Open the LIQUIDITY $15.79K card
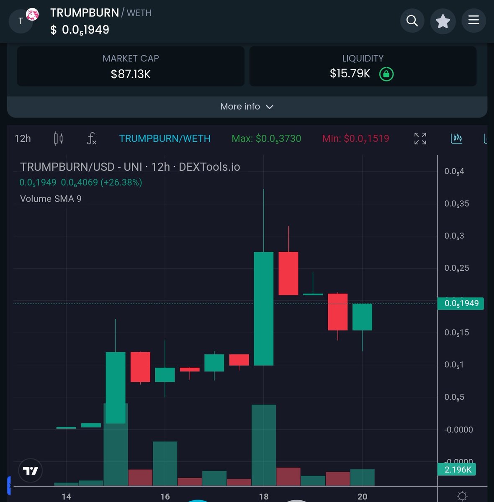 (x=363, y=67)
